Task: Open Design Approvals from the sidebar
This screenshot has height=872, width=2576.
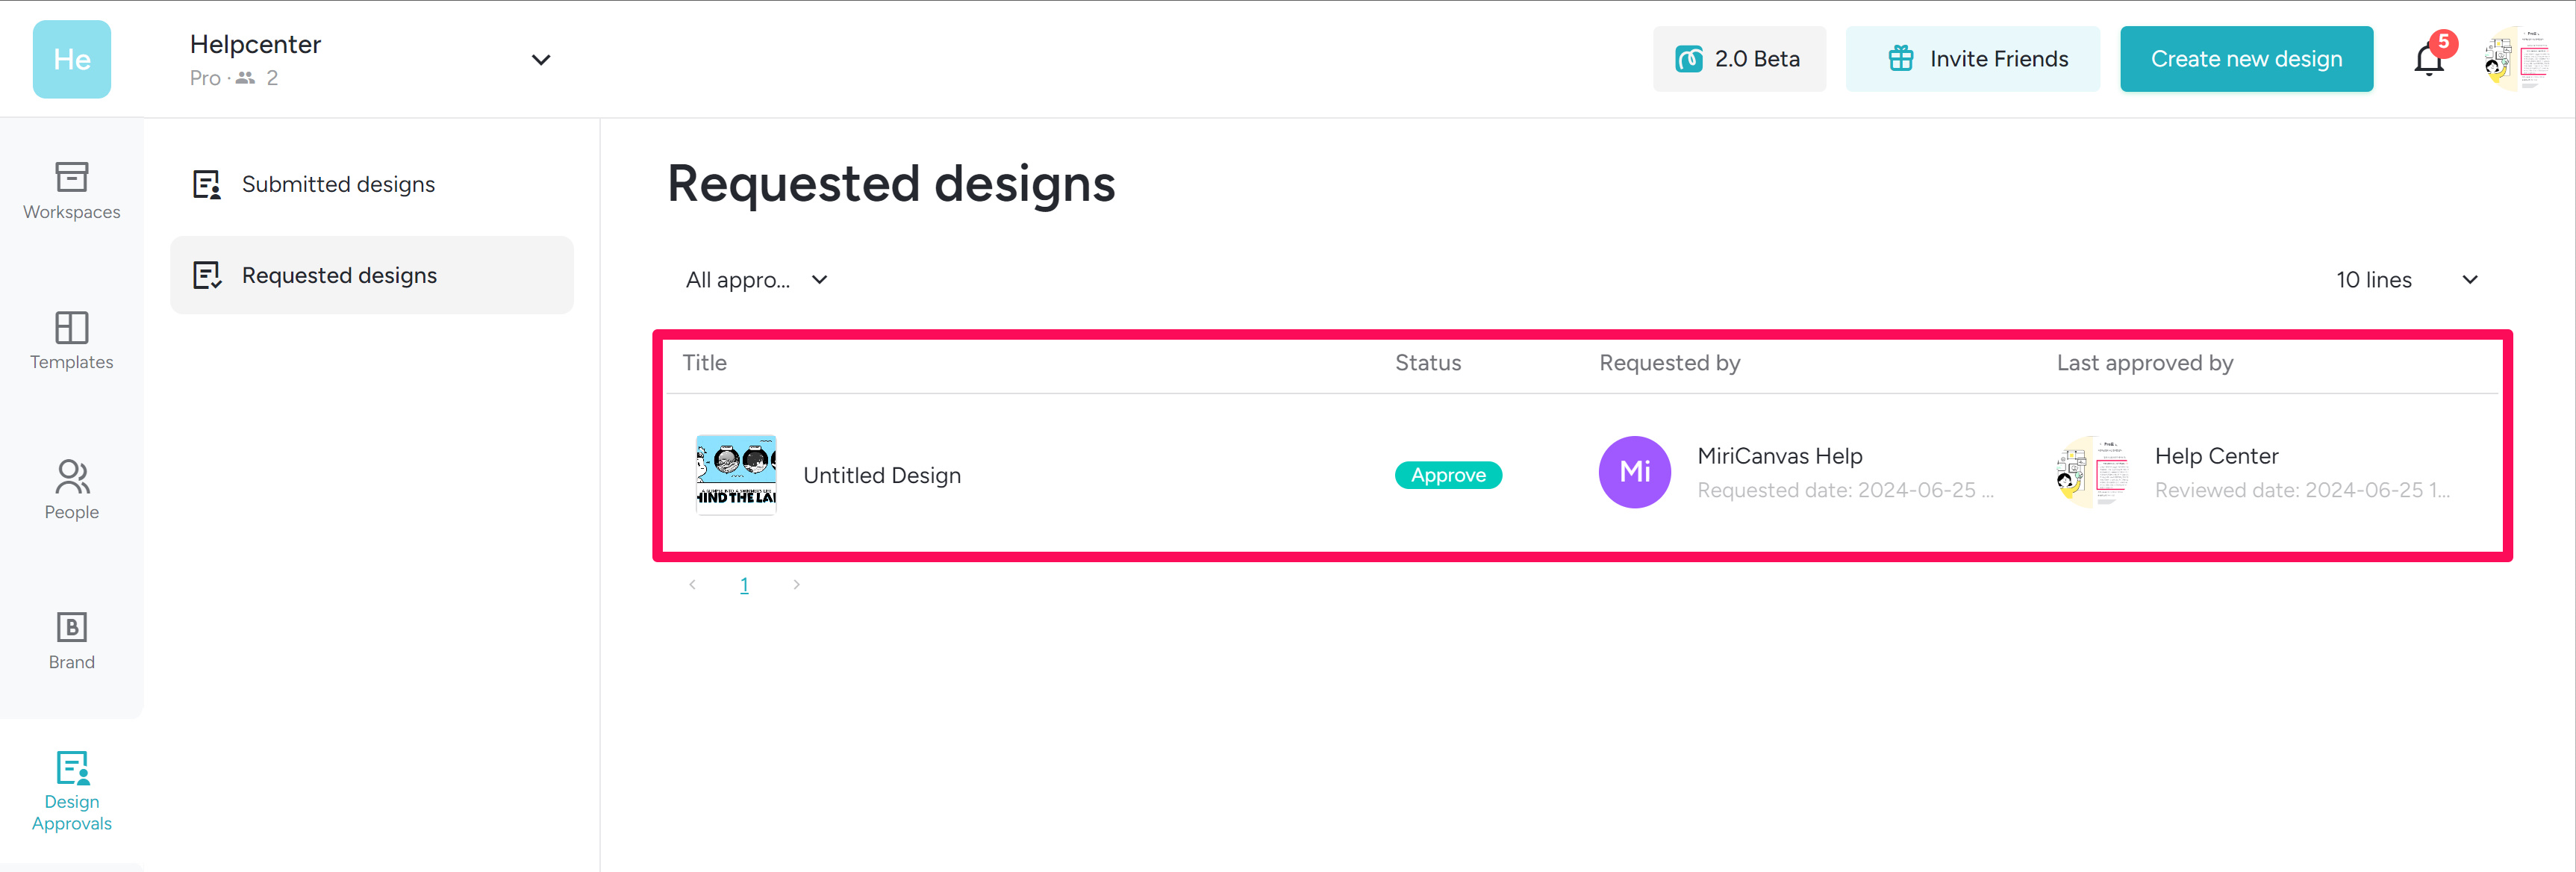Action: (x=71, y=790)
